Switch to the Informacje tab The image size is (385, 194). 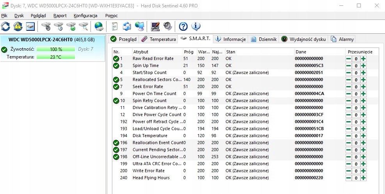230,39
